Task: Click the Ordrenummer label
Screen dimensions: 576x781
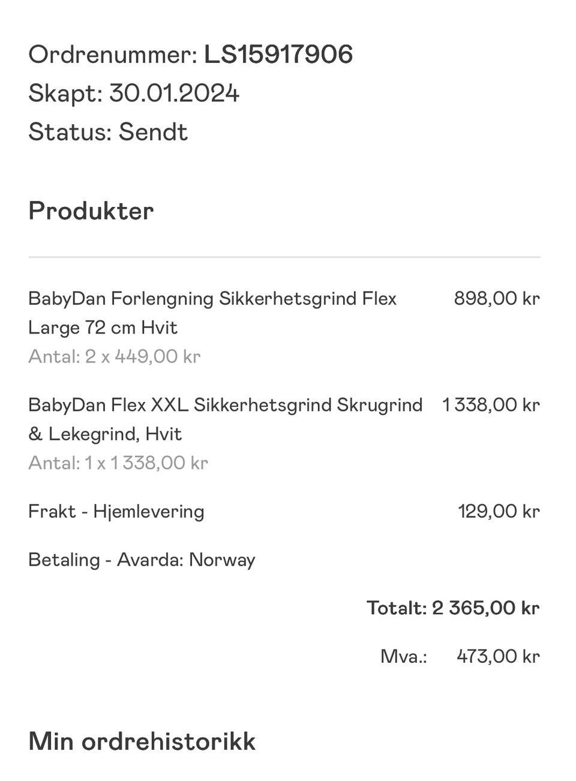Action: click(113, 55)
